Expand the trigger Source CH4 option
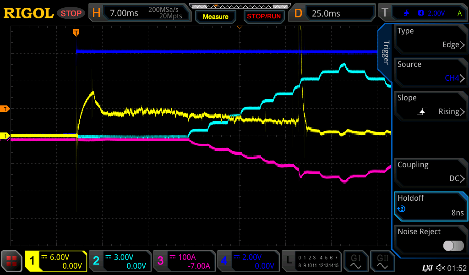The height and width of the screenshot is (275, 469). click(x=431, y=72)
